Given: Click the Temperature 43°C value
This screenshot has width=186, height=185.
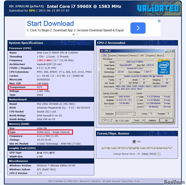Looking at the screenshot, I should tap(40, 87).
